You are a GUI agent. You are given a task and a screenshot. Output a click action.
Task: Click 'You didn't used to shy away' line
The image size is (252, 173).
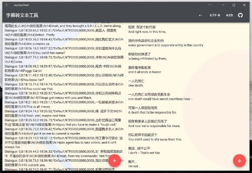pos(155,140)
